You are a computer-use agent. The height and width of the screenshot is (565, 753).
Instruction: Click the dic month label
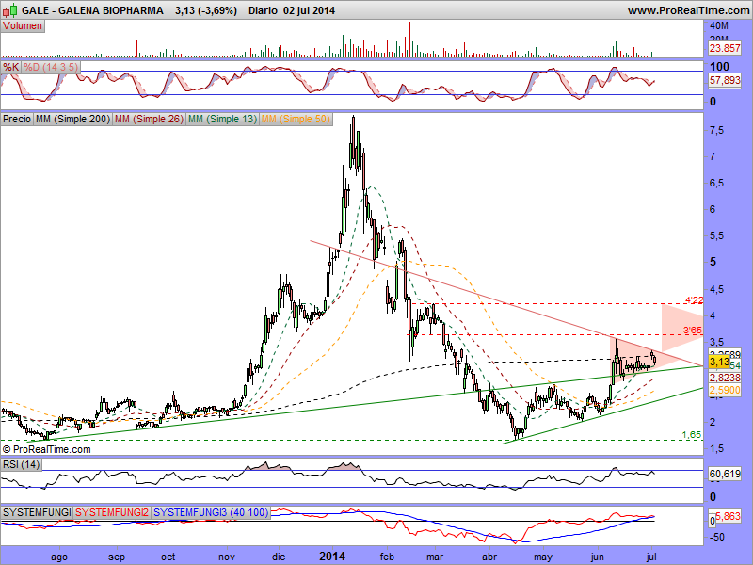point(279,557)
